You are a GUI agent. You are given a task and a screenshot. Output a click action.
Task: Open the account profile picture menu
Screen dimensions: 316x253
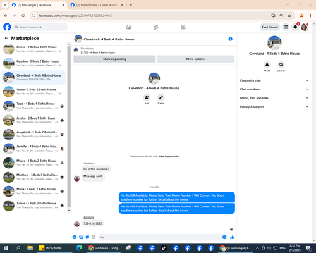(305, 27)
